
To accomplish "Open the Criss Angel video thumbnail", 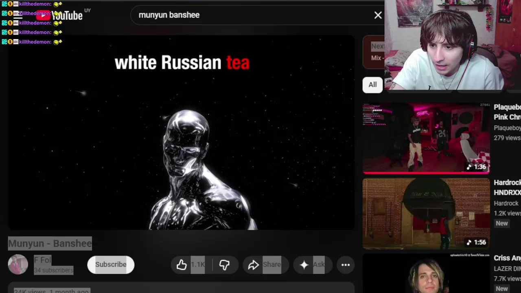I will click(426, 273).
